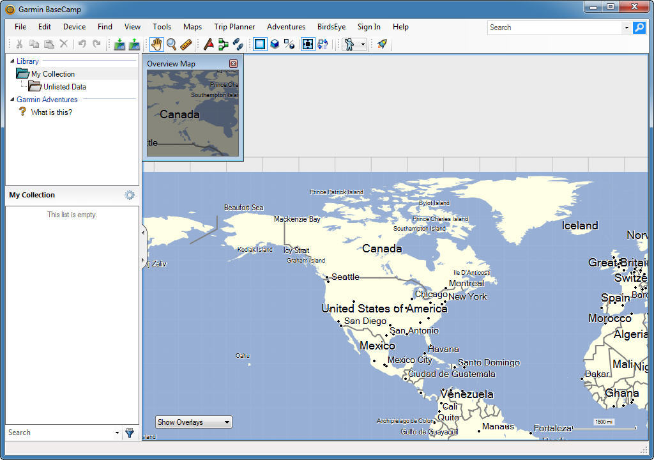This screenshot has width=654, height=460.
Task: Click the Library section header text
Action: click(x=27, y=61)
